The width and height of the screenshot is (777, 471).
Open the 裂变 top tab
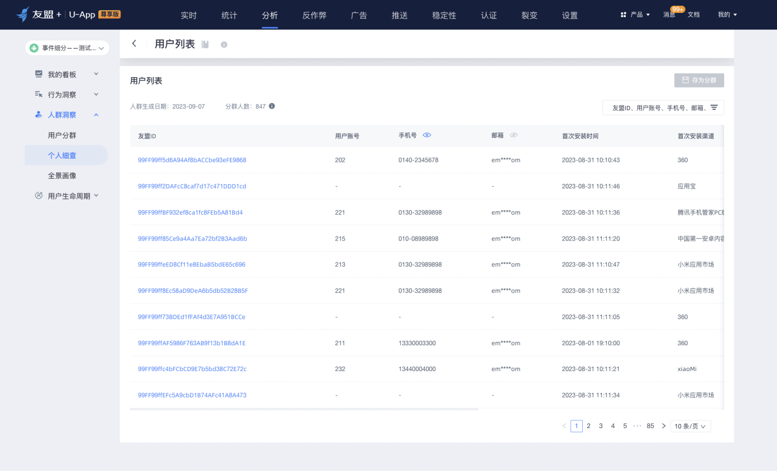click(529, 16)
